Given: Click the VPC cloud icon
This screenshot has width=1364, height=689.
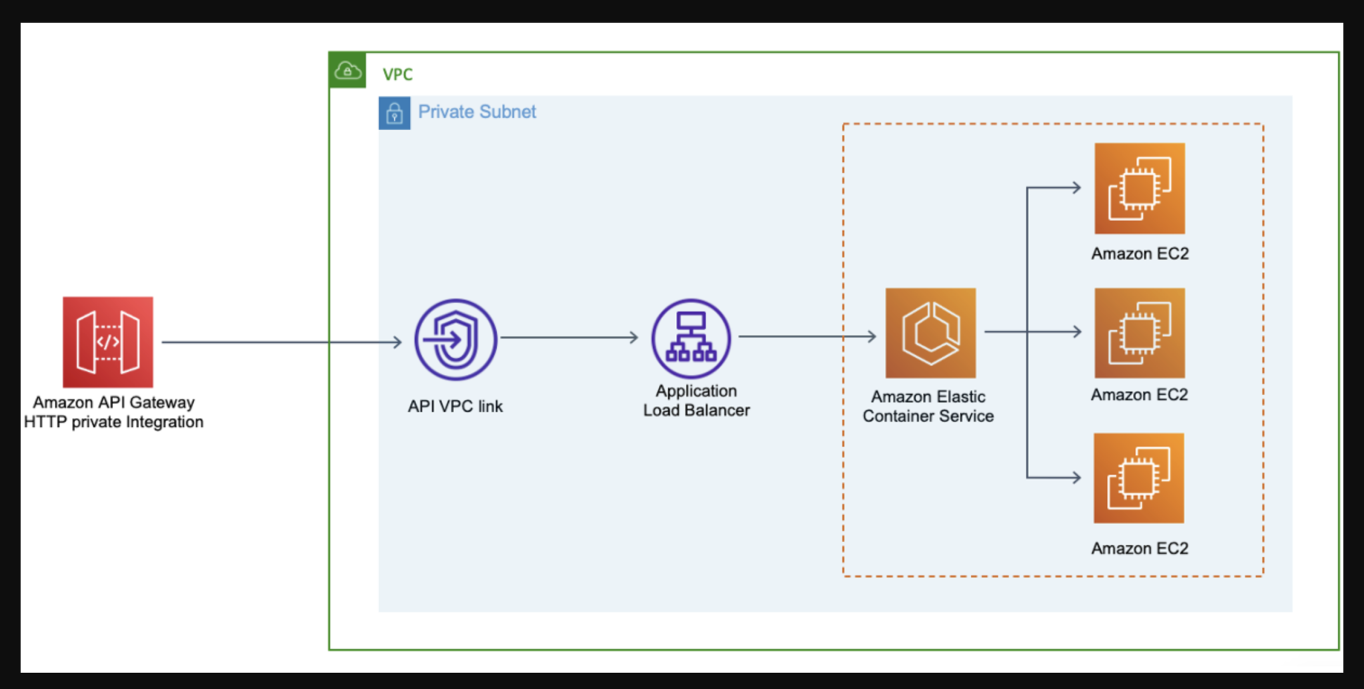Looking at the screenshot, I should (348, 71).
